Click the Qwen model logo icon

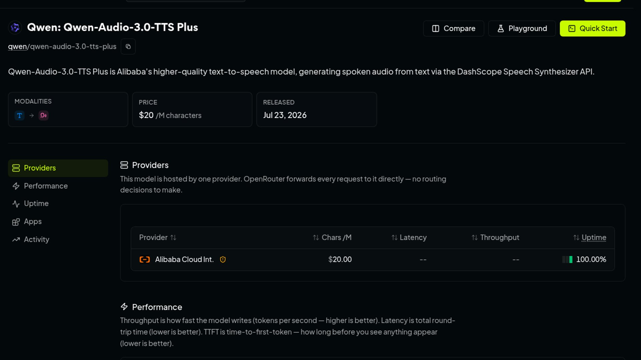tap(15, 27)
